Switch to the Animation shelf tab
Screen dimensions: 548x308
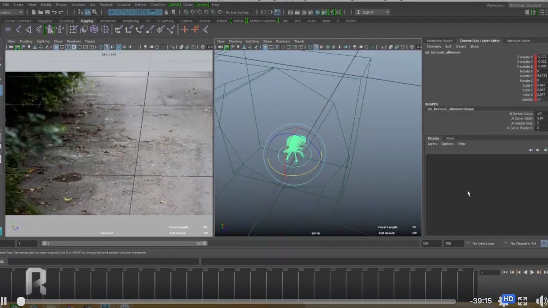pos(108,21)
